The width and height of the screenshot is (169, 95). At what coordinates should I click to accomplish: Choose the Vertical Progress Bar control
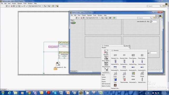(133, 62)
